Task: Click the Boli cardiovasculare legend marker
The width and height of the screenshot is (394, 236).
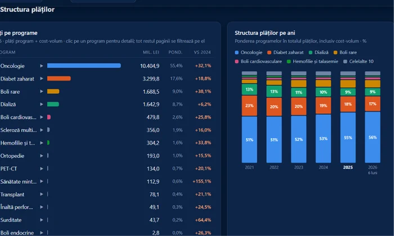Action: pos(236,61)
